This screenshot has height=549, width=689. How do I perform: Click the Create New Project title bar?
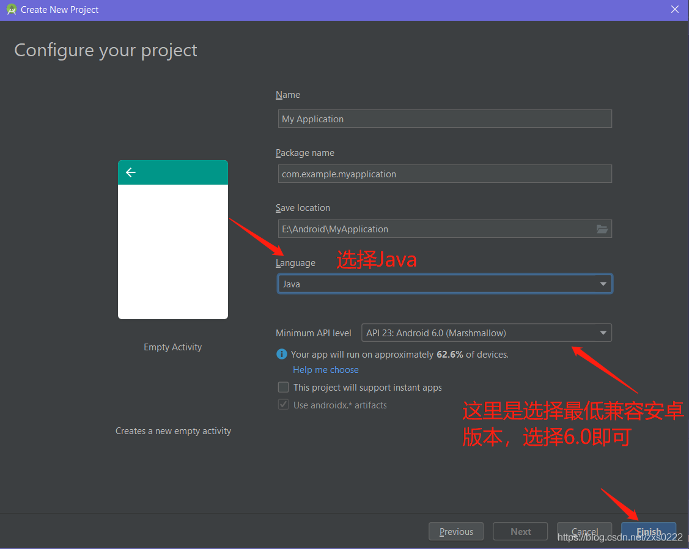(x=58, y=9)
